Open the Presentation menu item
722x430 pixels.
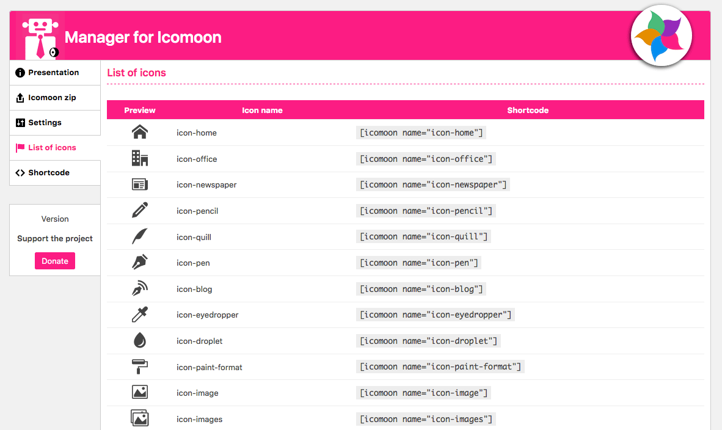(55, 73)
